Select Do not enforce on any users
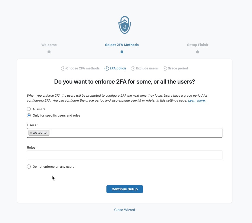252x223 pixels. click(x=29, y=167)
